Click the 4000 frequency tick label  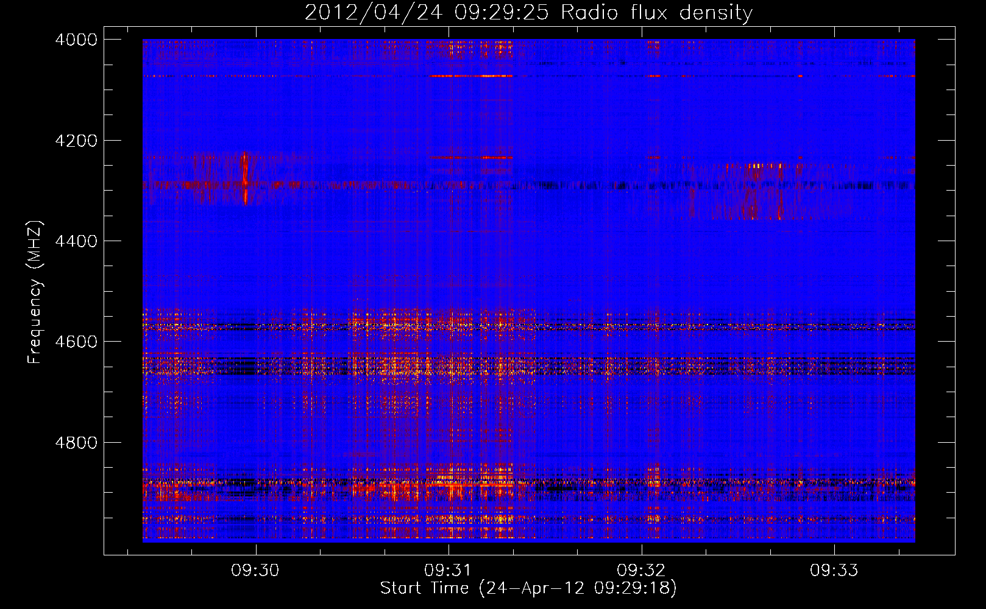[76, 40]
